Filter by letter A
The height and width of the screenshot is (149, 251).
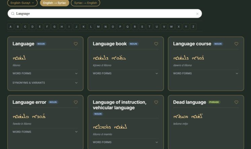point(10,27)
